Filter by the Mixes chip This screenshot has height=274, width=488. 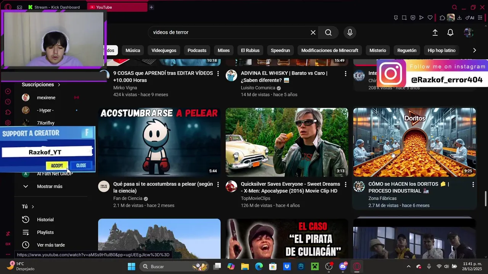coord(224,50)
